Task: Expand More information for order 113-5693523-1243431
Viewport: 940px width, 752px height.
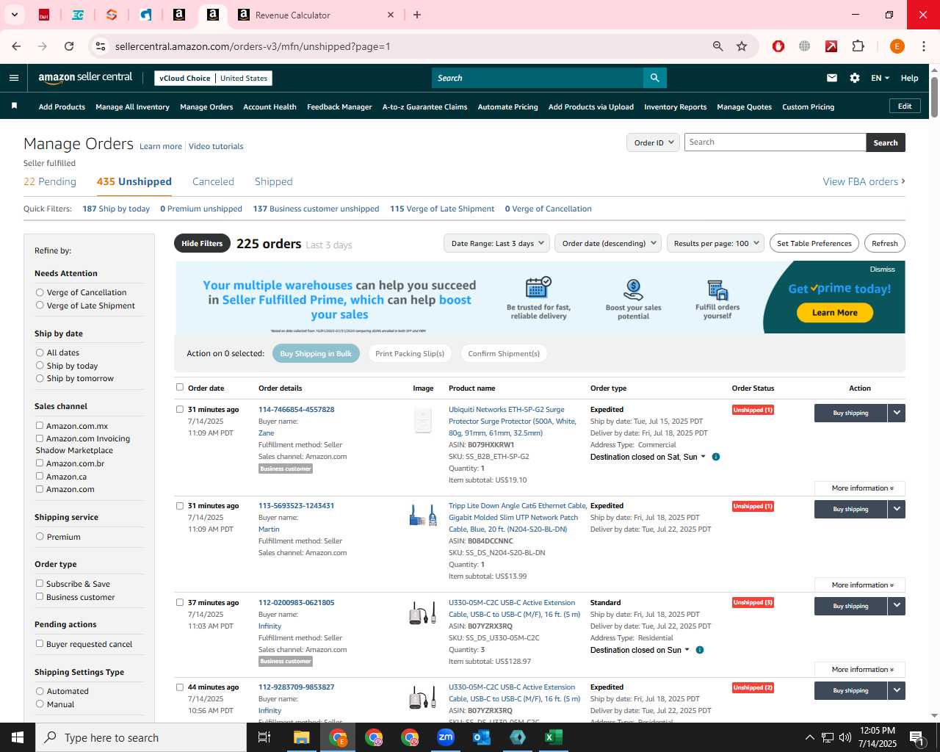Action: click(860, 585)
